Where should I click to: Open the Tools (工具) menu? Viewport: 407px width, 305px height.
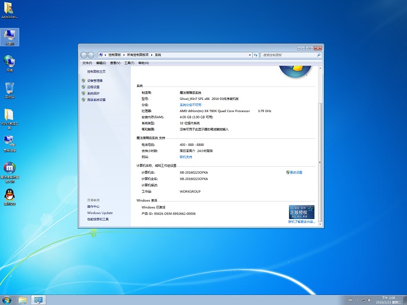(129, 63)
